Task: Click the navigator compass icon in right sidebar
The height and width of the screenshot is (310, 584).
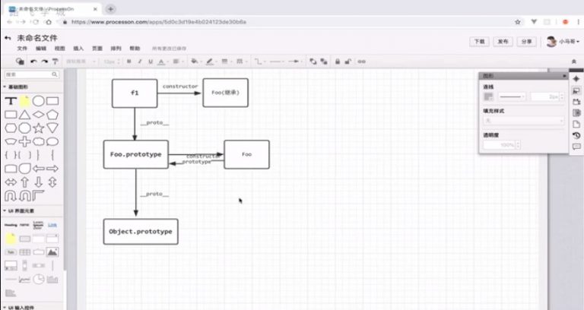Action: tap(576, 78)
